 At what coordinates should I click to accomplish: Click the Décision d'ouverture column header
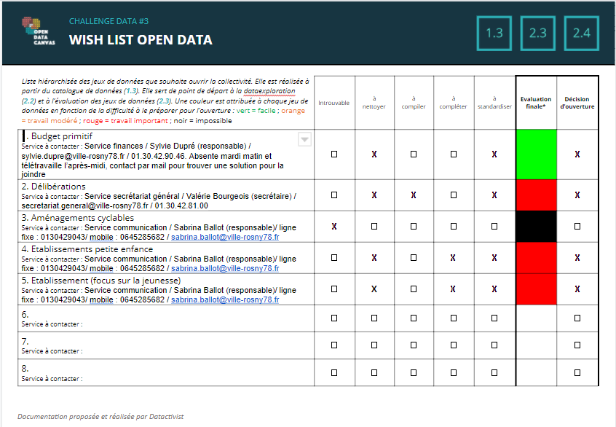577,103
